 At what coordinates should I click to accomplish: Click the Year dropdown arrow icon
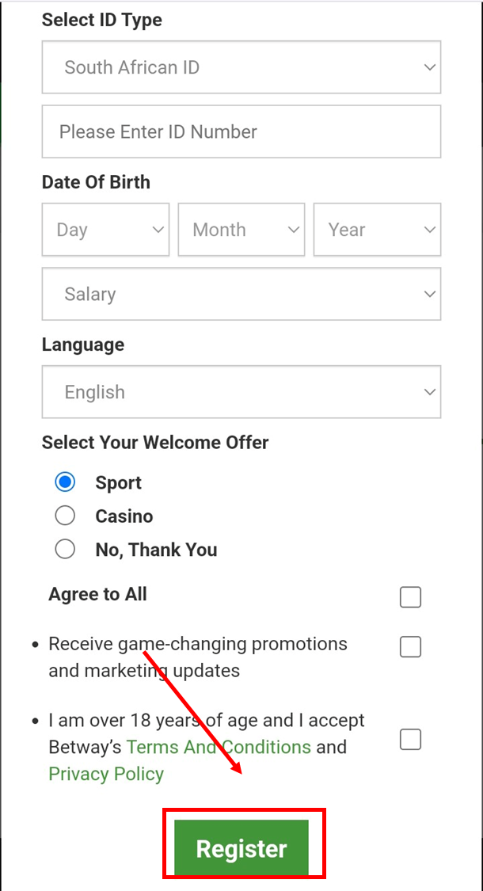[x=429, y=230]
